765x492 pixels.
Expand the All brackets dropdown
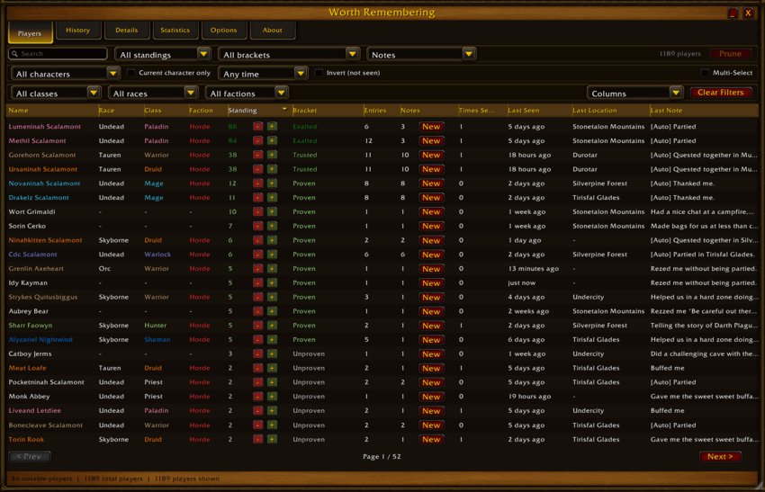tap(289, 54)
